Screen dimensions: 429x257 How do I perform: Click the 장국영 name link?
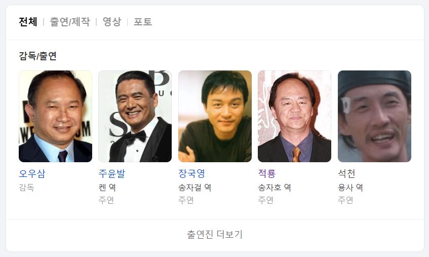pos(191,173)
